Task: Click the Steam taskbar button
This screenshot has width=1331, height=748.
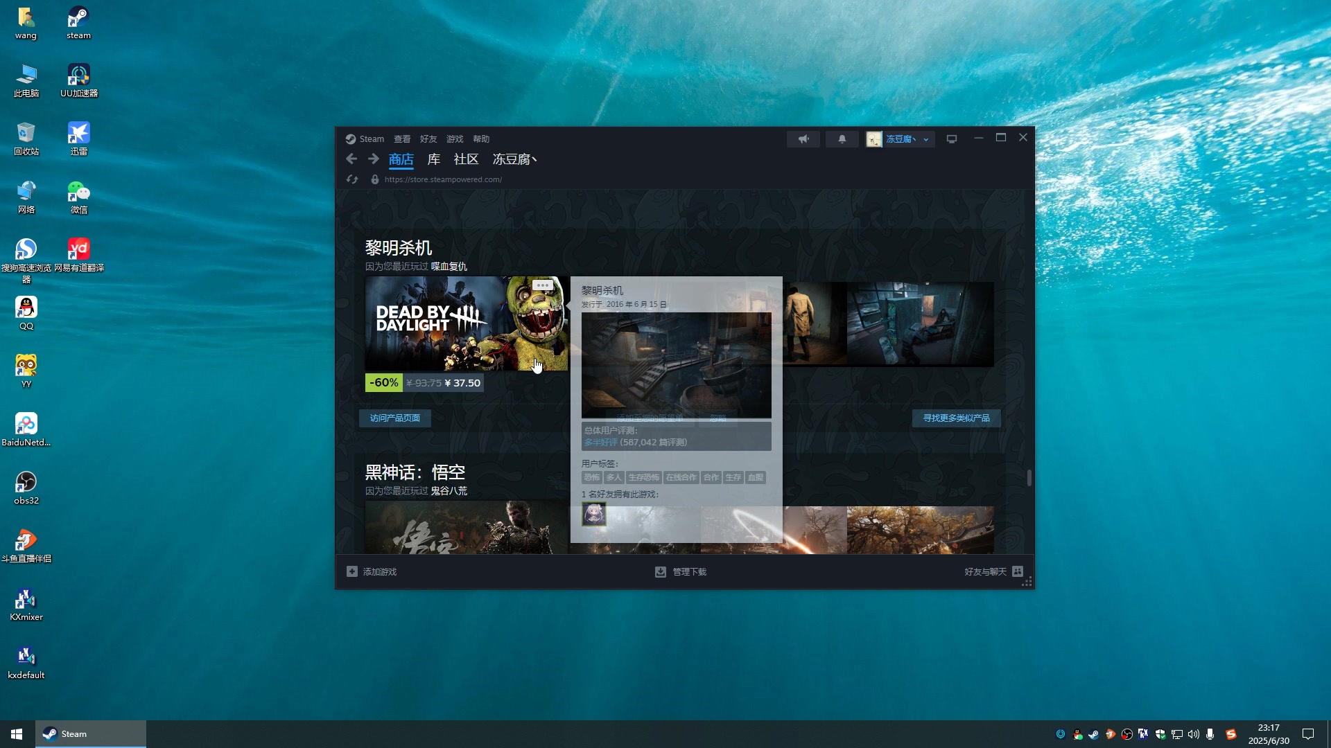Action: pos(91,734)
